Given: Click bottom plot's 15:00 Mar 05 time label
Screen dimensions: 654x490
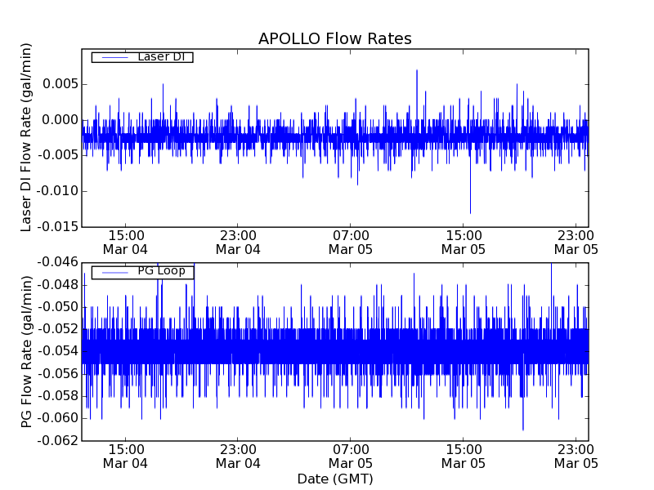Looking at the screenshot, I should coord(464,456).
